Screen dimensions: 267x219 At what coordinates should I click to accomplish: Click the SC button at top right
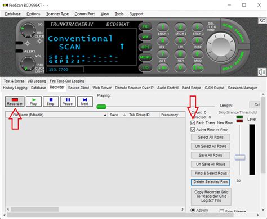coord(262,21)
